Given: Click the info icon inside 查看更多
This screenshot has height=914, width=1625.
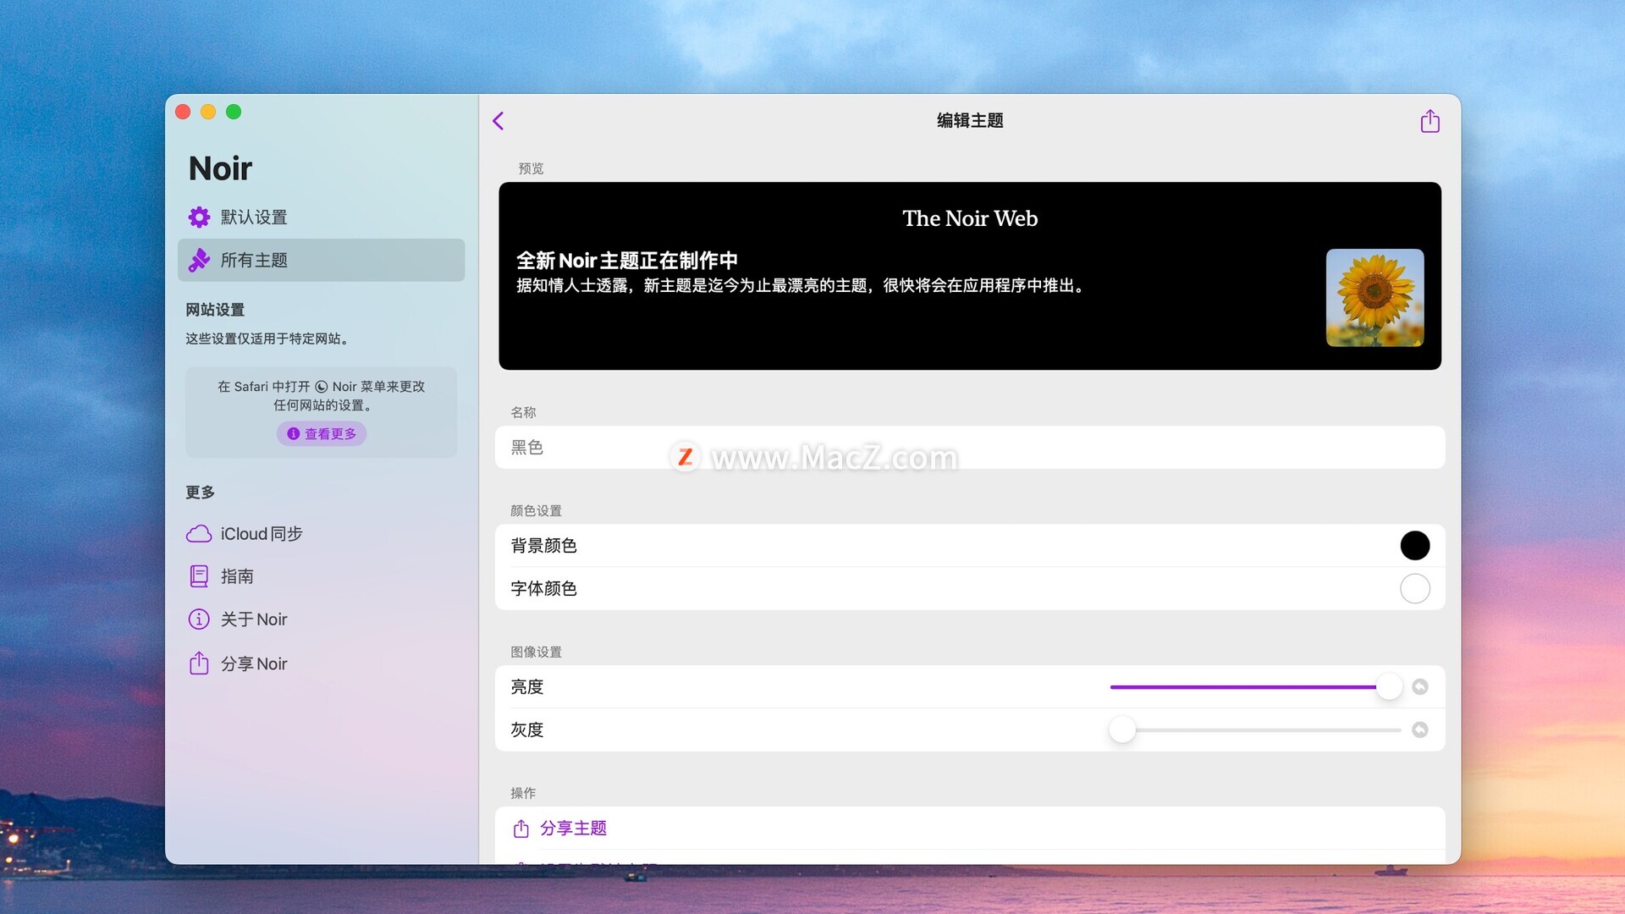Looking at the screenshot, I should click(293, 433).
